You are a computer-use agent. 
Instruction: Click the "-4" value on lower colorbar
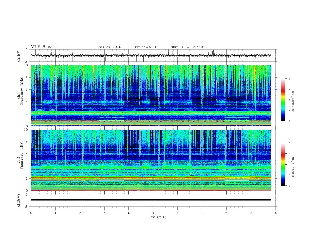[288, 154]
